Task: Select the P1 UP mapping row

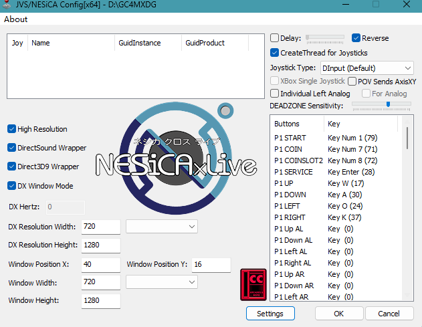Action: pos(336,183)
